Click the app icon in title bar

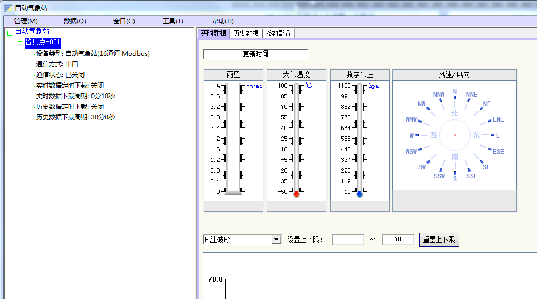7,7
